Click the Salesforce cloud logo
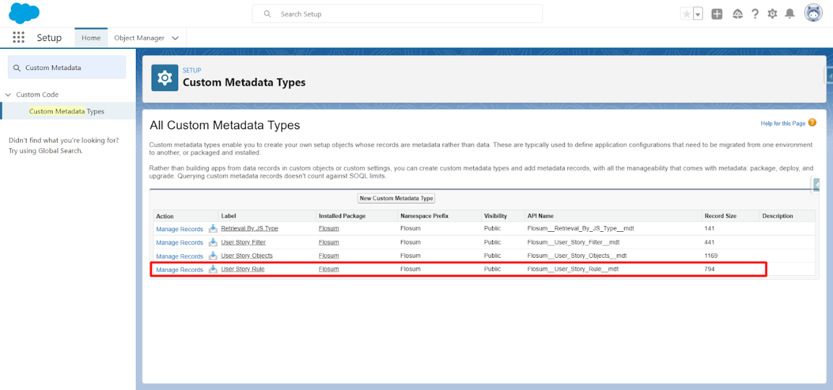 pyautogui.click(x=24, y=13)
